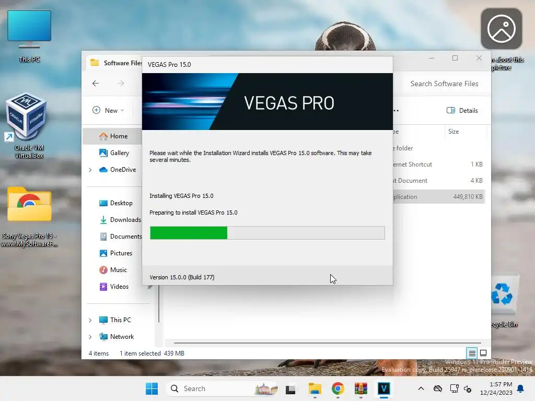Open the New menu in File Explorer

(108, 111)
